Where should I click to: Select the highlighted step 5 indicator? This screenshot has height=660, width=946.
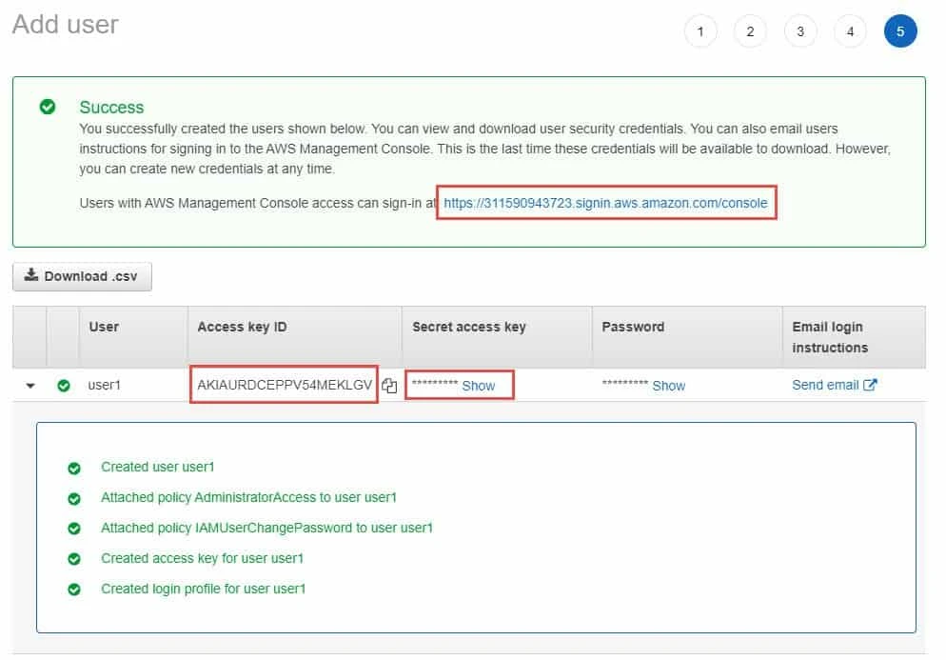pyautogui.click(x=900, y=30)
